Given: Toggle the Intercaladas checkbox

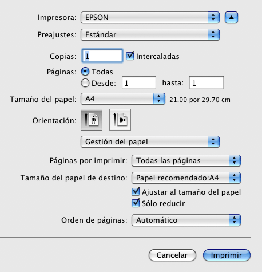Looking at the screenshot, I should pyautogui.click(x=130, y=56).
